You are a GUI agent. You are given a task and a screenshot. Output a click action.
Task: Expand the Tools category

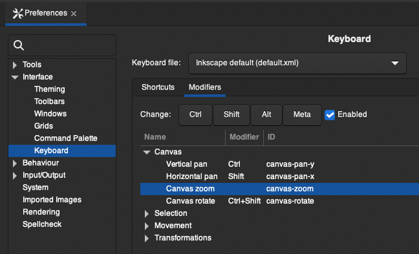click(15, 65)
